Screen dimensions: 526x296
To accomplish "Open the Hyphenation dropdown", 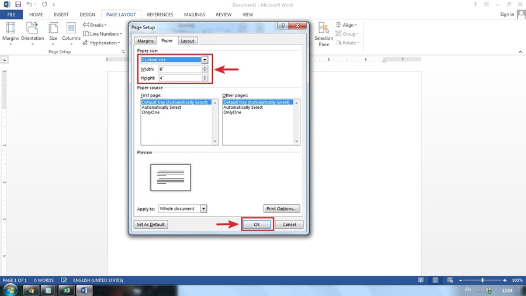I will [101, 43].
